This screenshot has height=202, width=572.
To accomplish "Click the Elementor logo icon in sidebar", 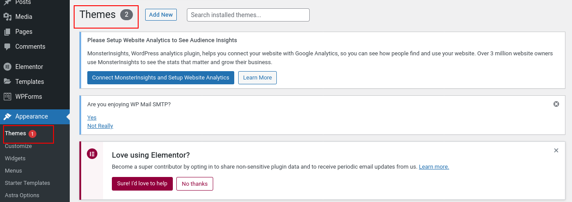I will [x=7, y=67].
